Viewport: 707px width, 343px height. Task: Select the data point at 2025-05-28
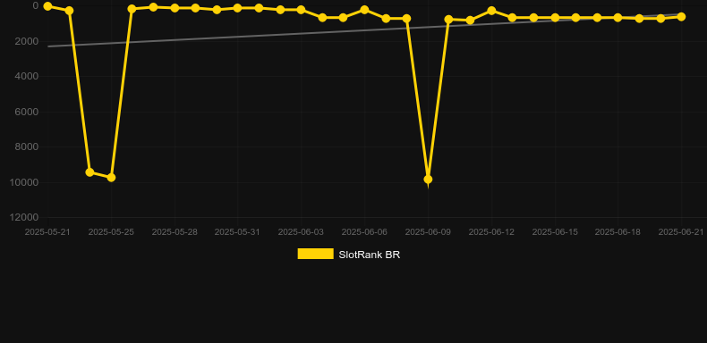pos(175,8)
